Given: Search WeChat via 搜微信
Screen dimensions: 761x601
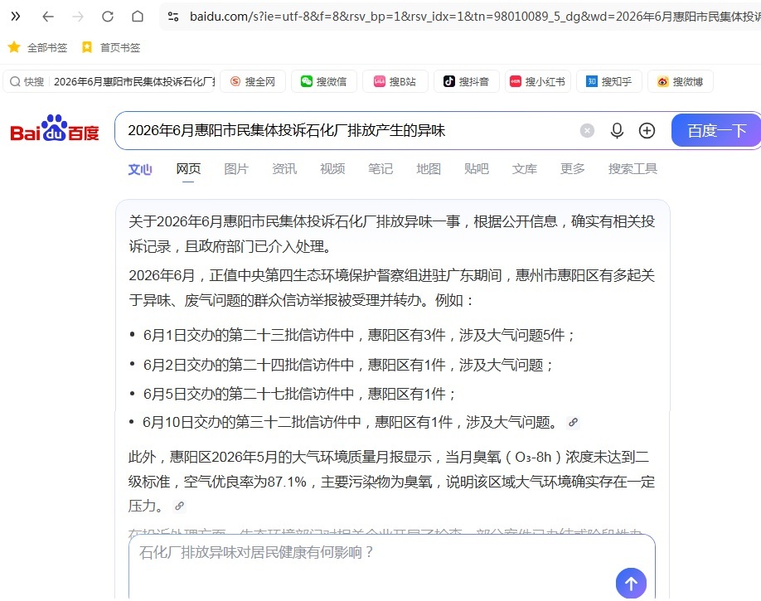Looking at the screenshot, I should 324,81.
